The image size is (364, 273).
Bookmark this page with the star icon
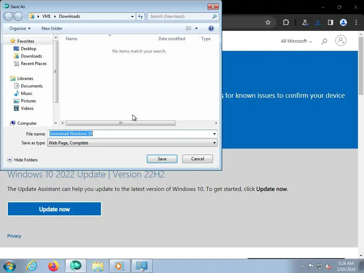click(x=268, y=22)
